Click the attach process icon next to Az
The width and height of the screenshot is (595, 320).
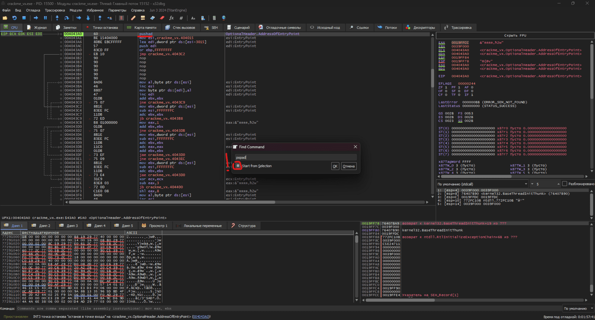tap(203, 18)
